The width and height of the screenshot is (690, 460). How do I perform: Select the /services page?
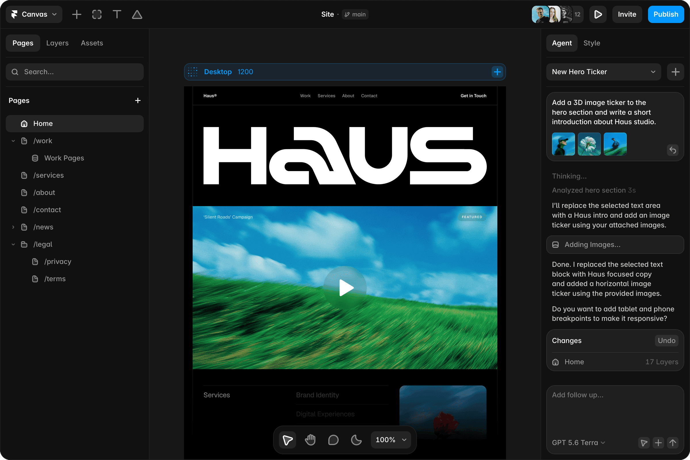click(48, 175)
